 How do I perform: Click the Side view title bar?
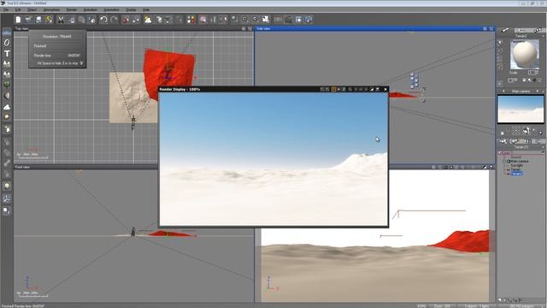[x=374, y=28]
